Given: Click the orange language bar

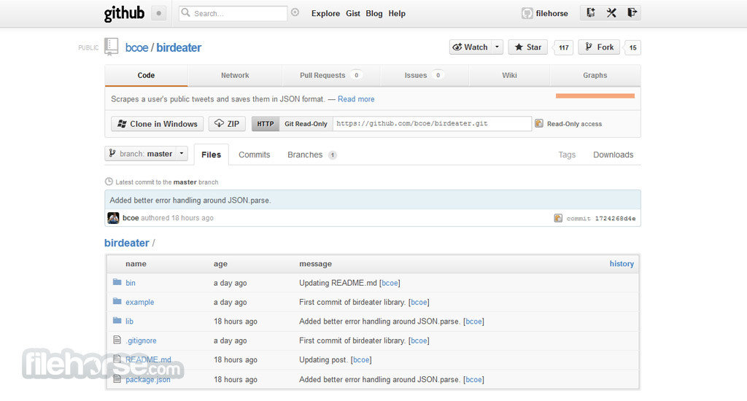Looking at the screenshot, I should pos(595,96).
